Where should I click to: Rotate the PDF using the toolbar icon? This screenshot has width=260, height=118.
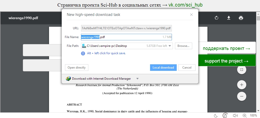217,18
